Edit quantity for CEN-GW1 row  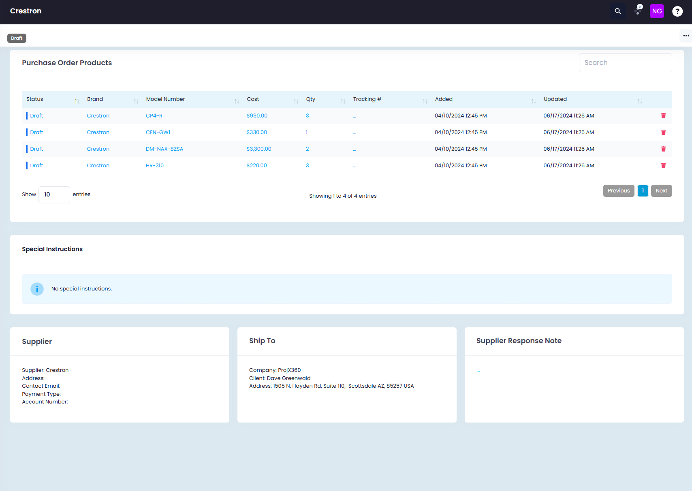click(x=307, y=132)
